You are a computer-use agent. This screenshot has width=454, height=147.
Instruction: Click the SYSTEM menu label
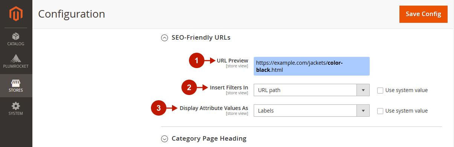16,113
